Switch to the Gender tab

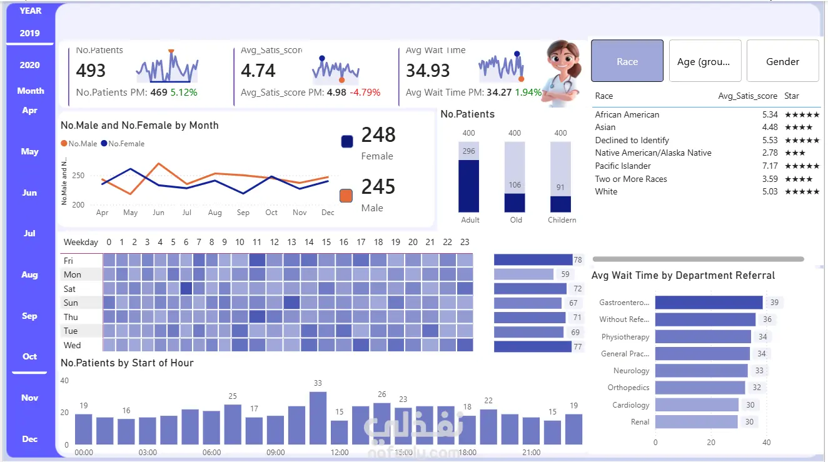[x=782, y=61]
